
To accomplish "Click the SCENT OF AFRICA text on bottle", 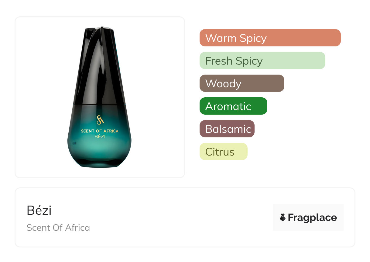I will 100,131.
